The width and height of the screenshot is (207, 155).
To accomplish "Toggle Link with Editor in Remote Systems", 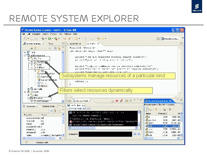I will [59, 48].
